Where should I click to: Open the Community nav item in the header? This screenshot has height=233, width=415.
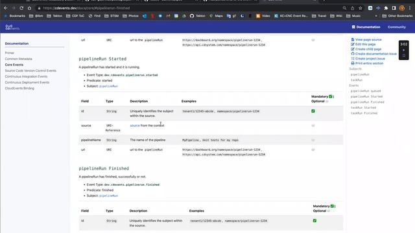[x=396, y=27]
